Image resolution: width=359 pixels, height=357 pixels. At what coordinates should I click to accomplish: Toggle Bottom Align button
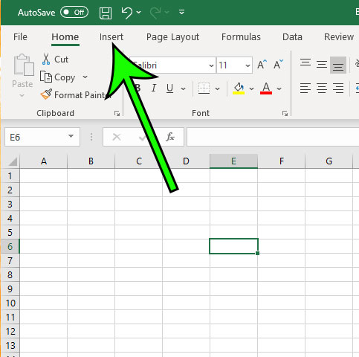pos(338,65)
